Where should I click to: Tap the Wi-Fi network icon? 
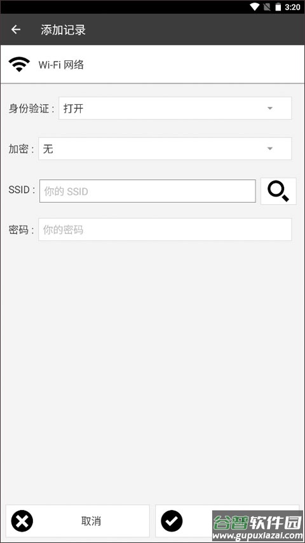pos(19,64)
